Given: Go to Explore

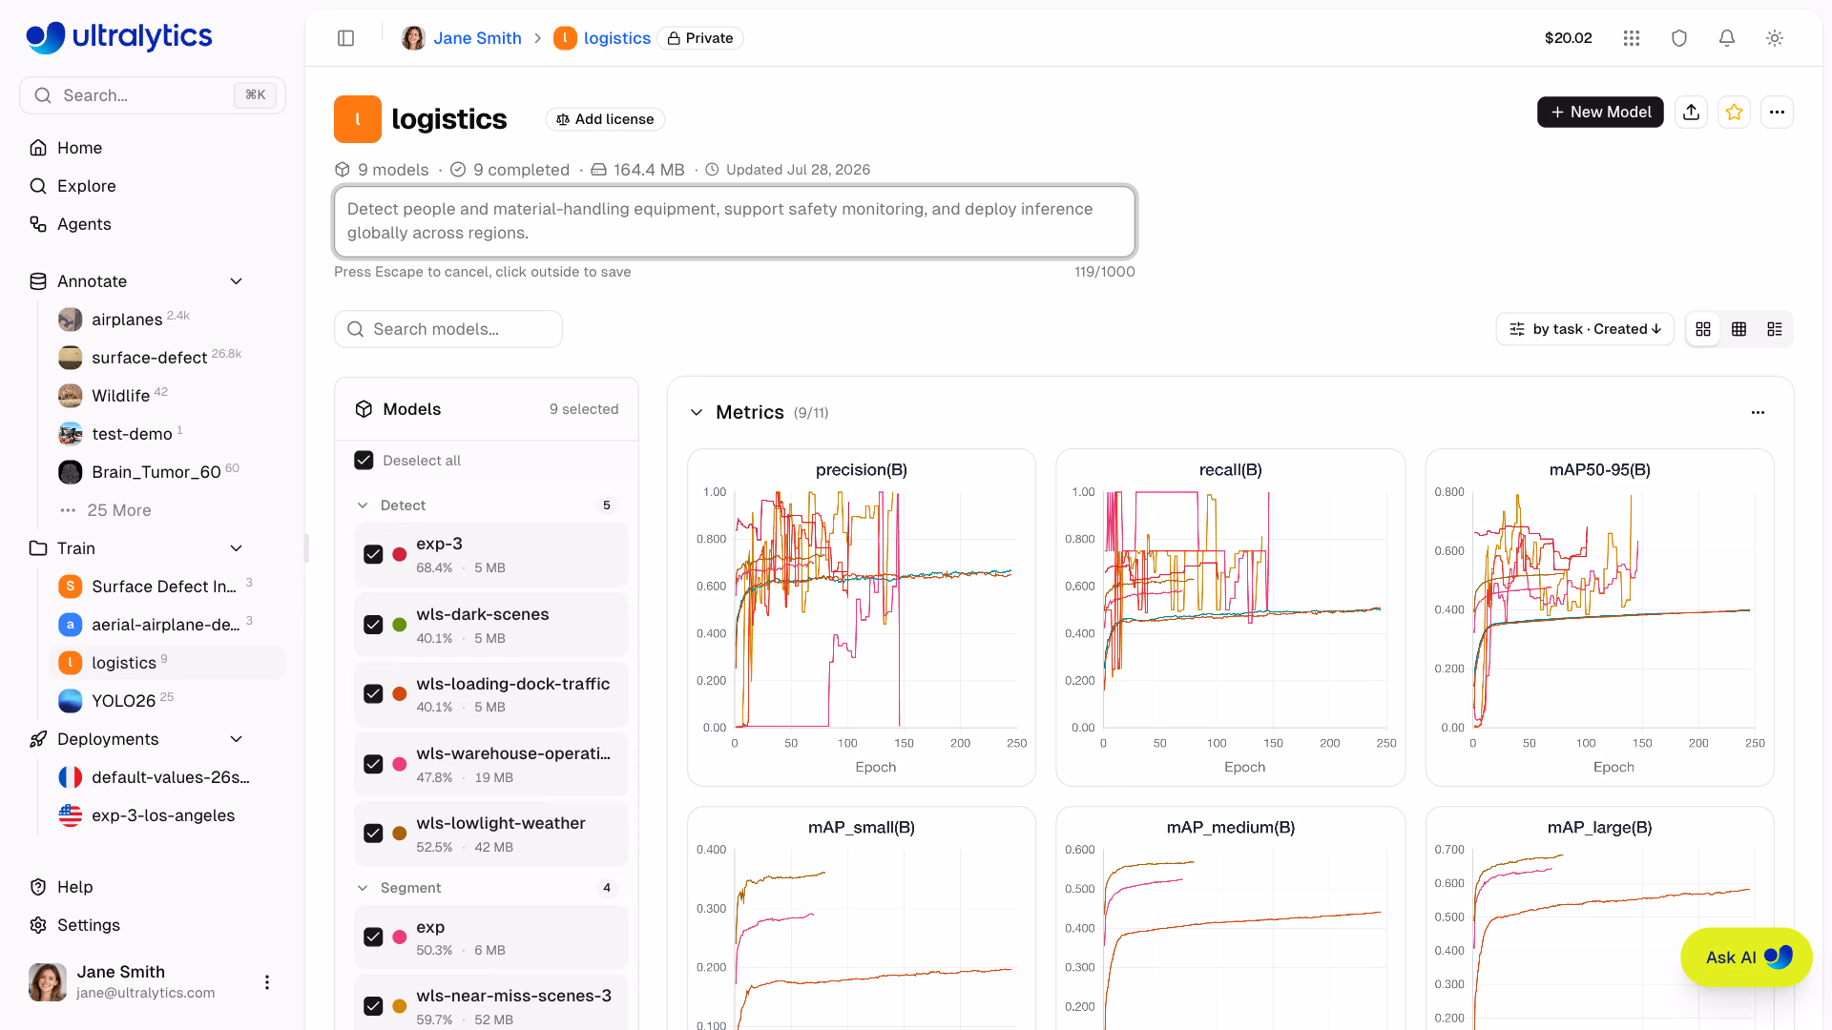Looking at the screenshot, I should [x=86, y=186].
